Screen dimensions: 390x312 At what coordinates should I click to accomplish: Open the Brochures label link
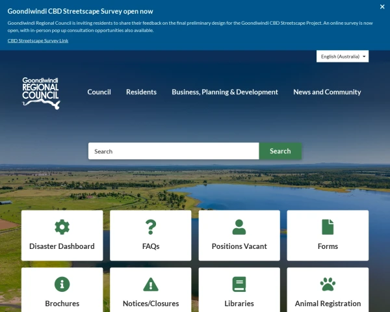pos(62,304)
